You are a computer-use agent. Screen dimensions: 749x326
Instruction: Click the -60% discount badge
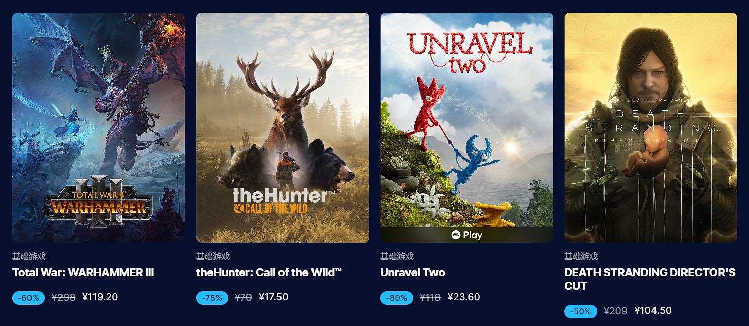[28, 298]
